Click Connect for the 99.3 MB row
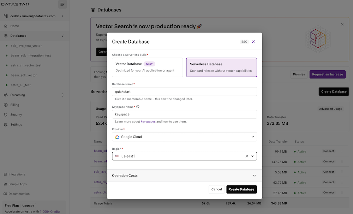The height and width of the screenshot is (214, 353). [x=329, y=151]
